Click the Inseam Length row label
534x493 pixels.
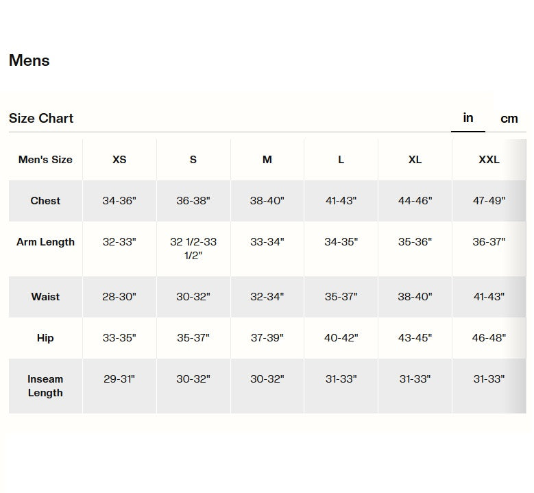45,386
